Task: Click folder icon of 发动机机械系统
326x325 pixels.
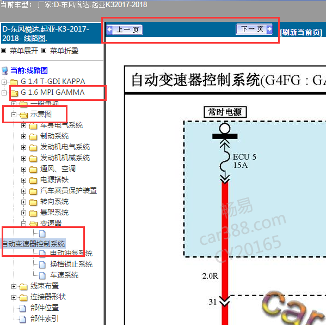Action: (x=33, y=158)
